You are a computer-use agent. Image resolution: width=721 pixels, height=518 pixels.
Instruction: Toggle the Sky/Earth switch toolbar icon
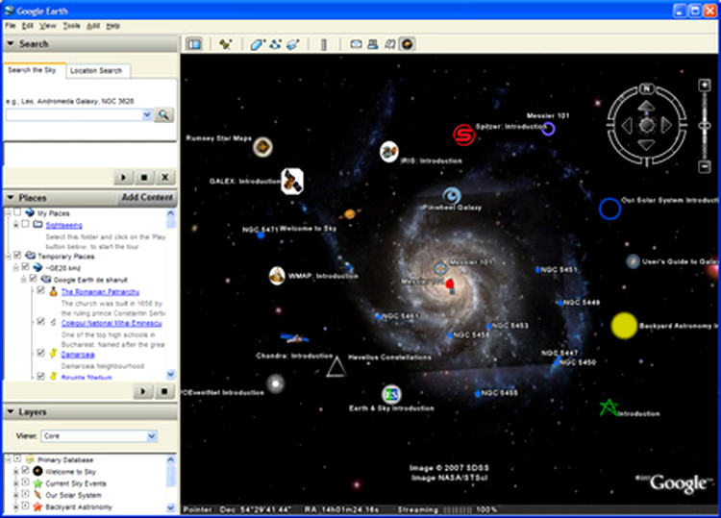[408, 44]
